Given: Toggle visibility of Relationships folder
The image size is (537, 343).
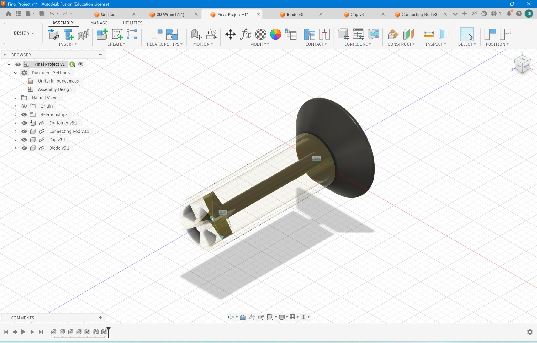Looking at the screenshot, I should [x=24, y=114].
